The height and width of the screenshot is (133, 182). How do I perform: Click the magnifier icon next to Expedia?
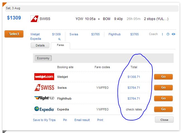59,39
